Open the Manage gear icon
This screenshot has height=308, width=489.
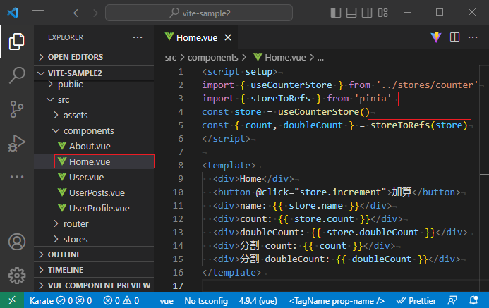click(17, 276)
